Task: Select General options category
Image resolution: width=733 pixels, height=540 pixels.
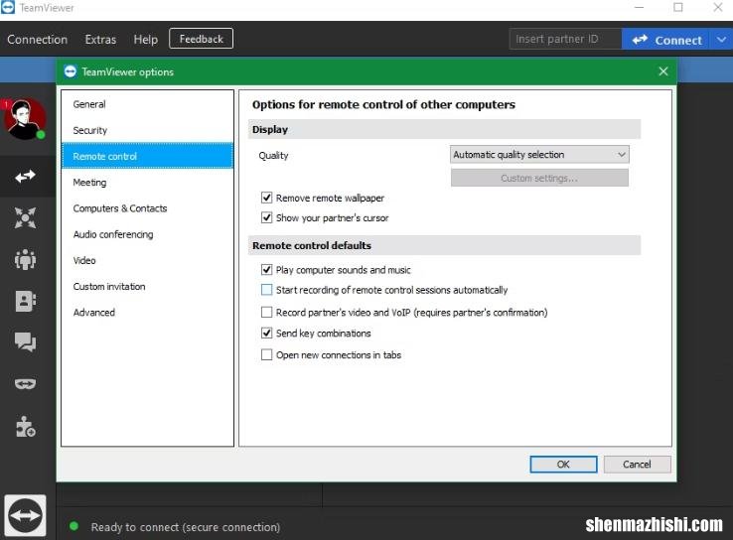Action: click(147, 104)
